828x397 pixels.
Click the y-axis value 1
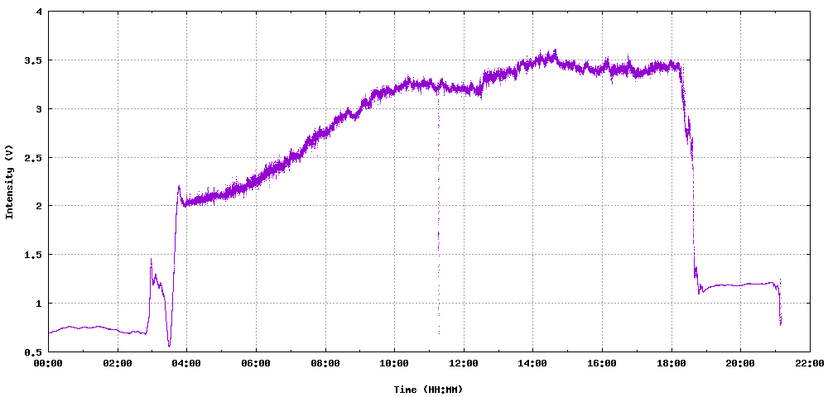39,304
